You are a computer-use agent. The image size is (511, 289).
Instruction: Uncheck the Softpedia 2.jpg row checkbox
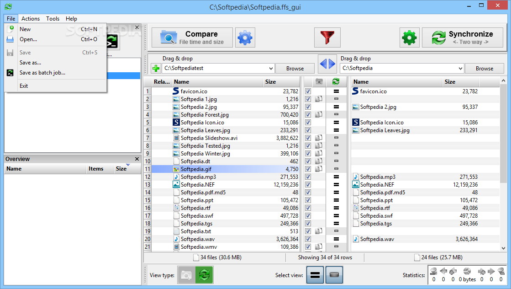click(308, 107)
